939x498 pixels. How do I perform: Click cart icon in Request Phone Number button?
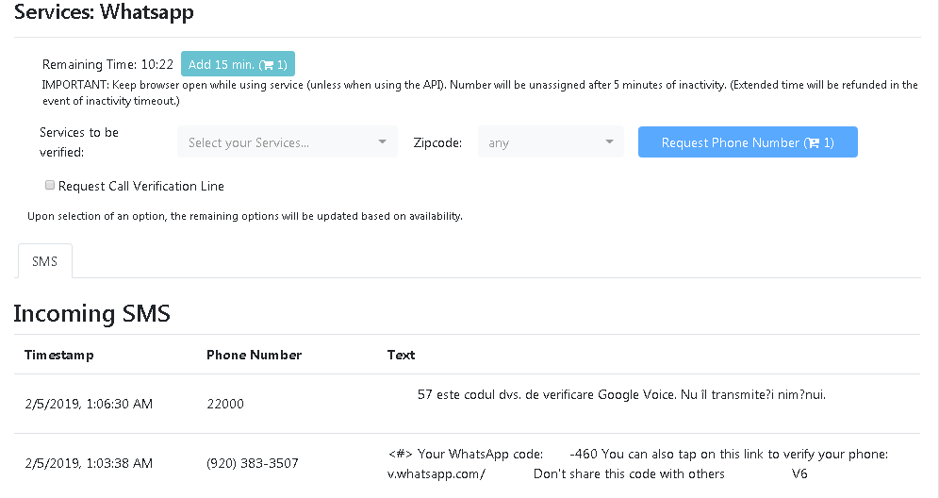tap(813, 142)
